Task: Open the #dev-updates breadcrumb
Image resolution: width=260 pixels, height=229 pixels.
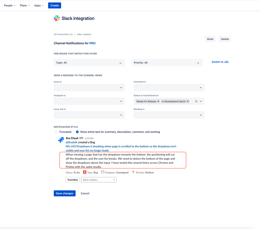Action: point(84,35)
